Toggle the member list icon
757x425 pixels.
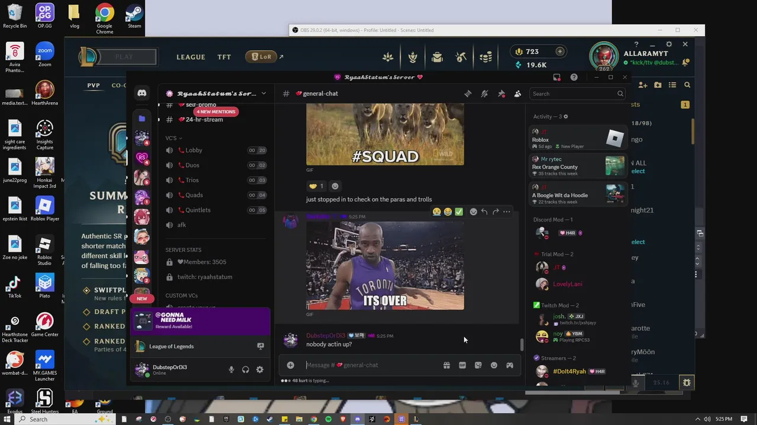517,93
